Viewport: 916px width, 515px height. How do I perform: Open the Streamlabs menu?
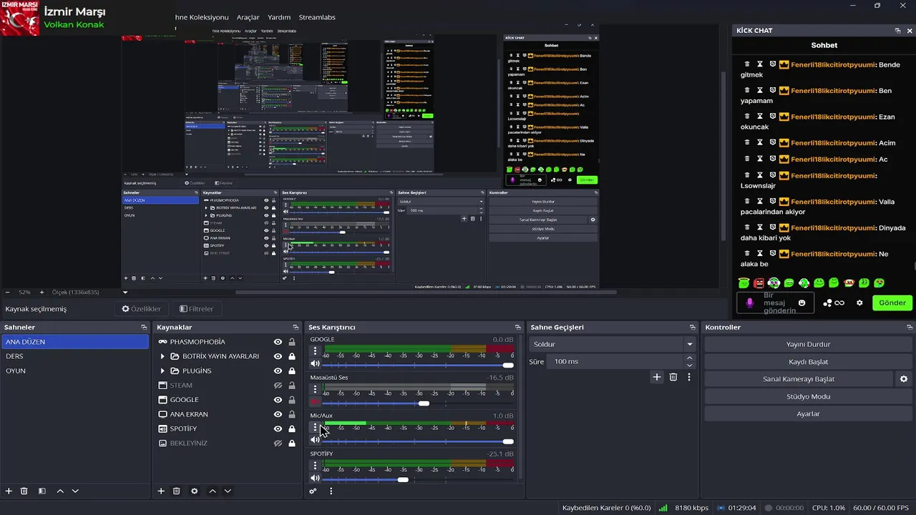(316, 17)
